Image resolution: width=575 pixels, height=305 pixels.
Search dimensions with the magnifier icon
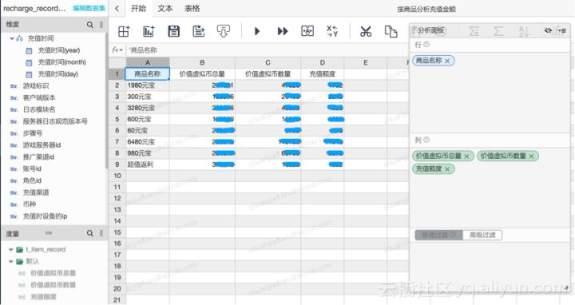89,25
